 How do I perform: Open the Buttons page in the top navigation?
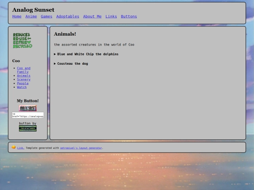pyautogui.click(x=129, y=16)
